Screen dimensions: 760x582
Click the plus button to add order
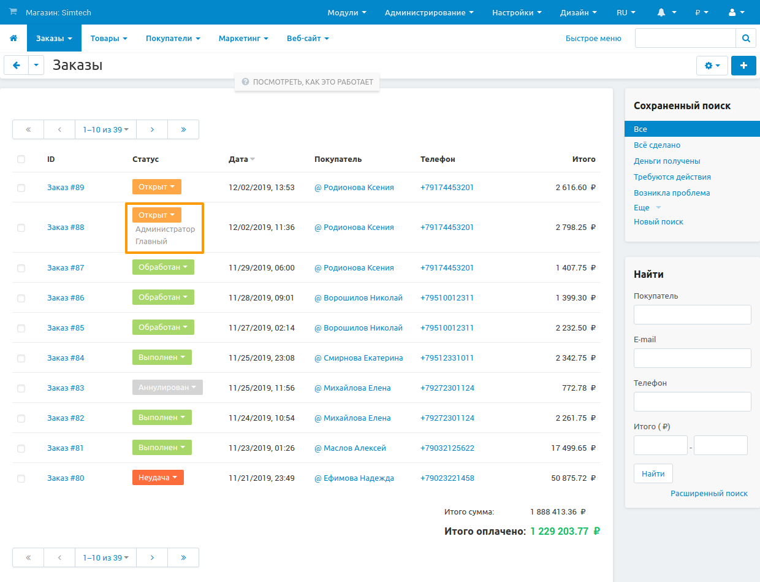coord(743,66)
